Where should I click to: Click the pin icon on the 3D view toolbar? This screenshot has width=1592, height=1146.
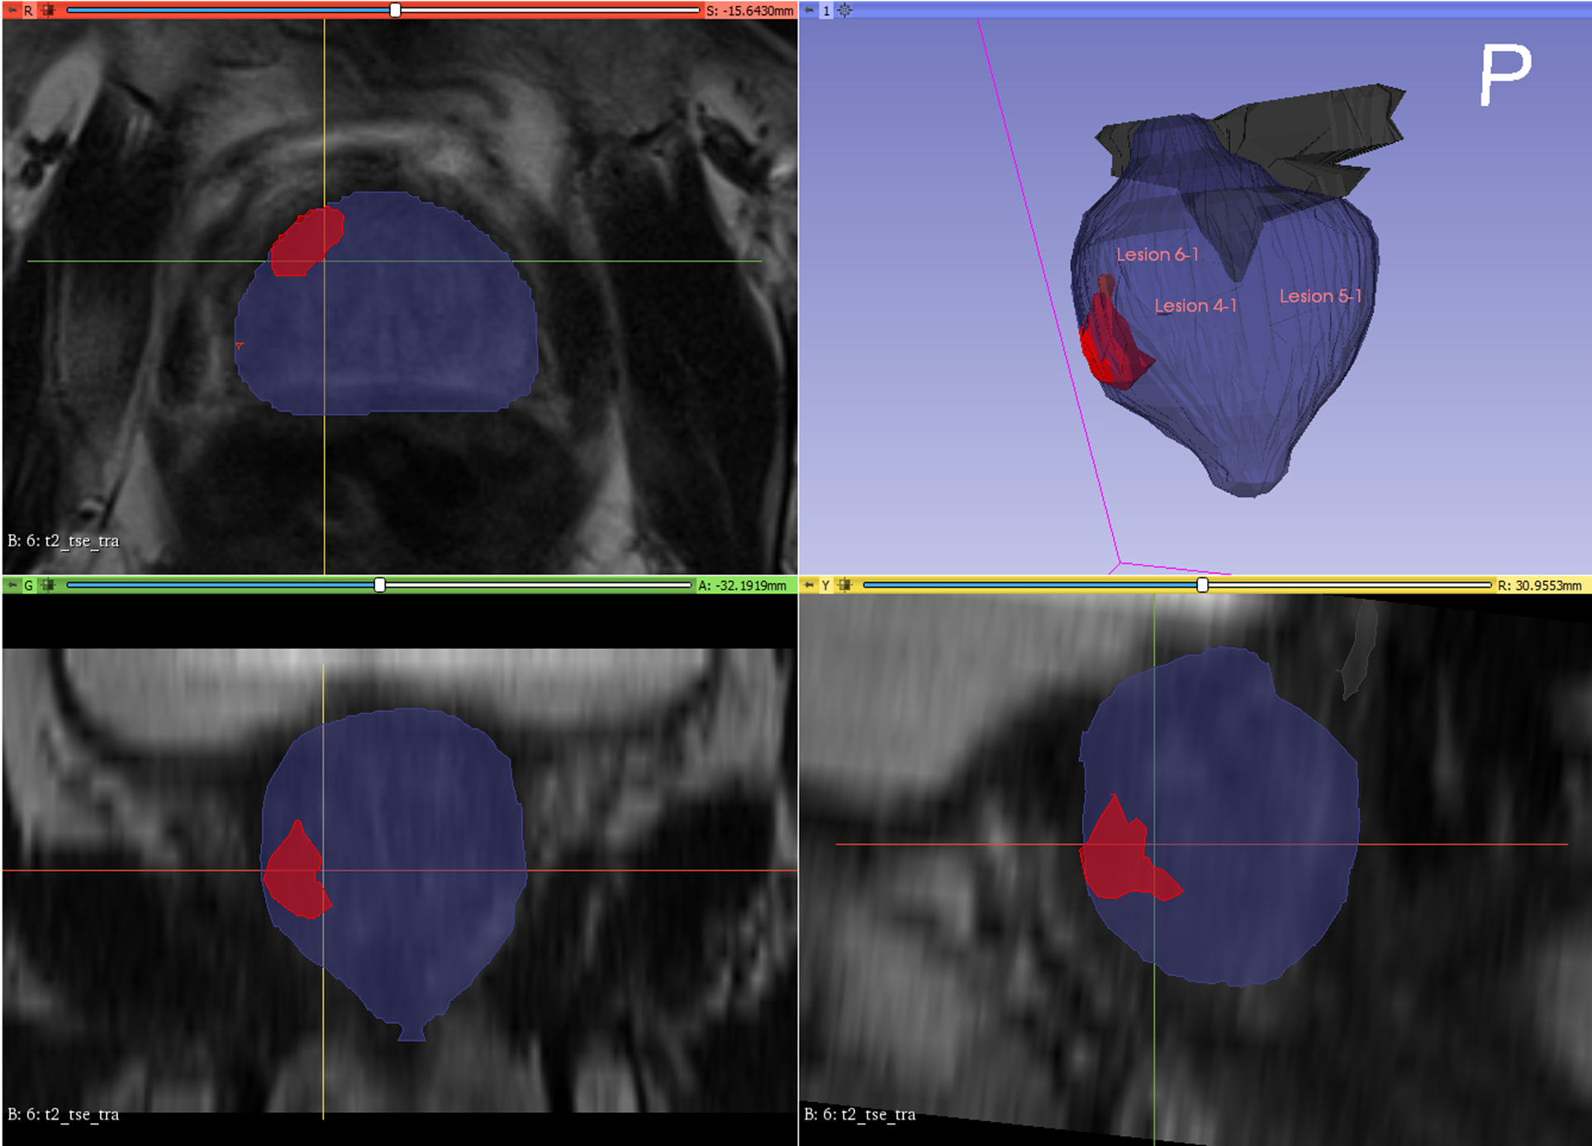[x=808, y=10]
